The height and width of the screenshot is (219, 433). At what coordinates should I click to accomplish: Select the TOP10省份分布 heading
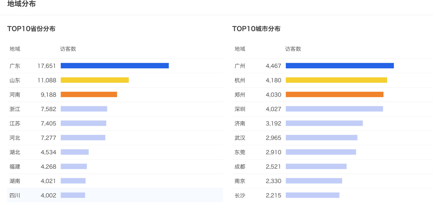pyautogui.click(x=31, y=29)
